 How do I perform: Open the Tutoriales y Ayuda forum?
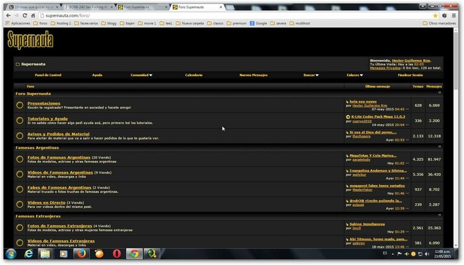pos(48,119)
